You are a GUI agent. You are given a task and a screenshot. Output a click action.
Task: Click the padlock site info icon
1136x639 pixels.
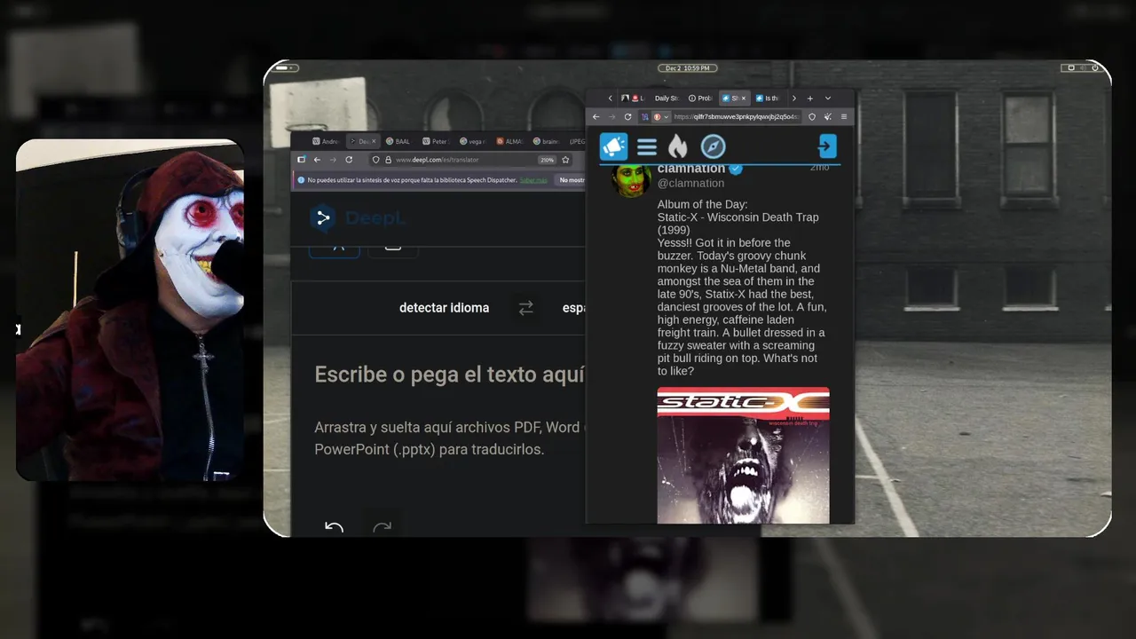pyautogui.click(x=388, y=160)
